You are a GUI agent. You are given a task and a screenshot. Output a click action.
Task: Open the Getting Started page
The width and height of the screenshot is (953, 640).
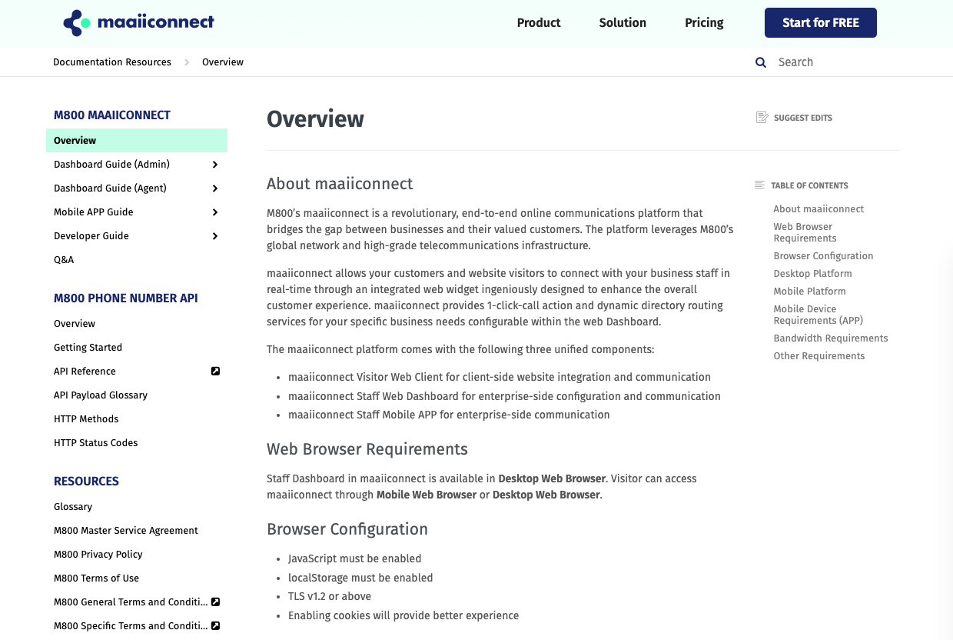point(88,348)
